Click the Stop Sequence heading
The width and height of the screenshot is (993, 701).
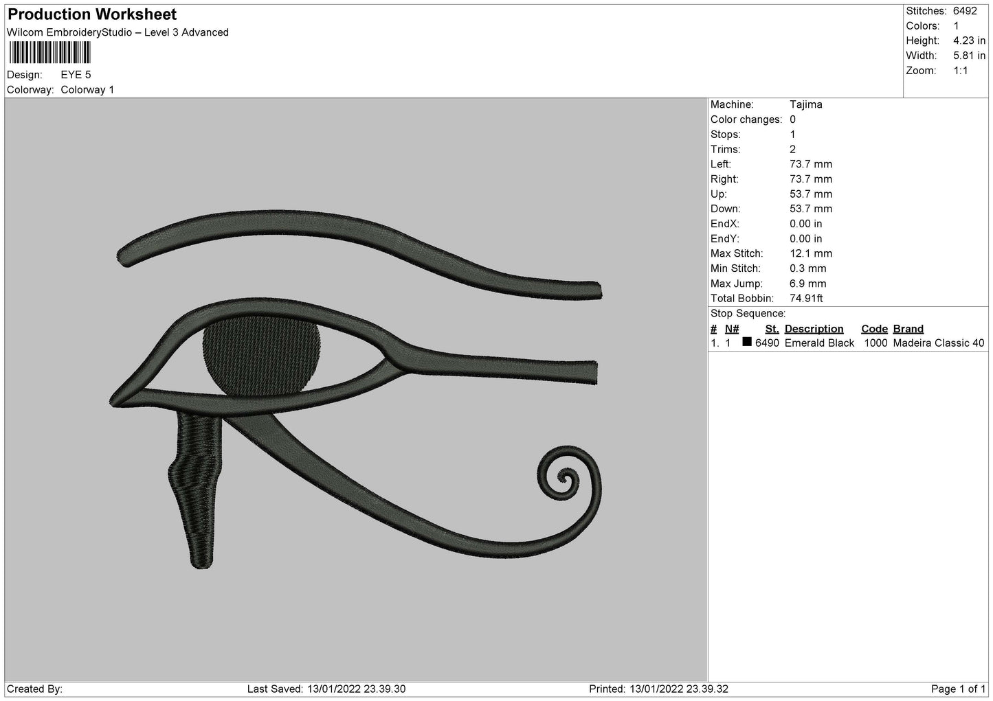coord(748,314)
